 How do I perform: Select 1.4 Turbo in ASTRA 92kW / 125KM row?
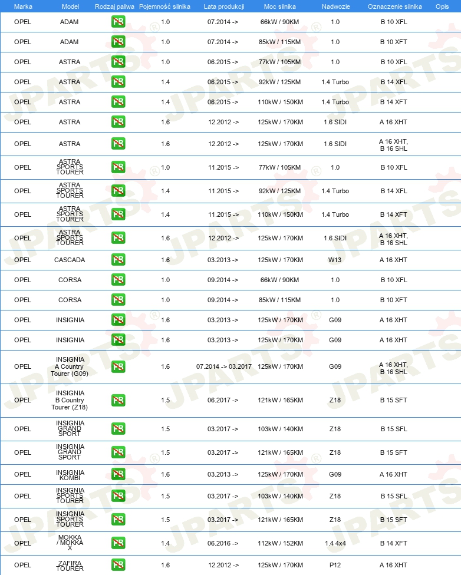pos(335,82)
